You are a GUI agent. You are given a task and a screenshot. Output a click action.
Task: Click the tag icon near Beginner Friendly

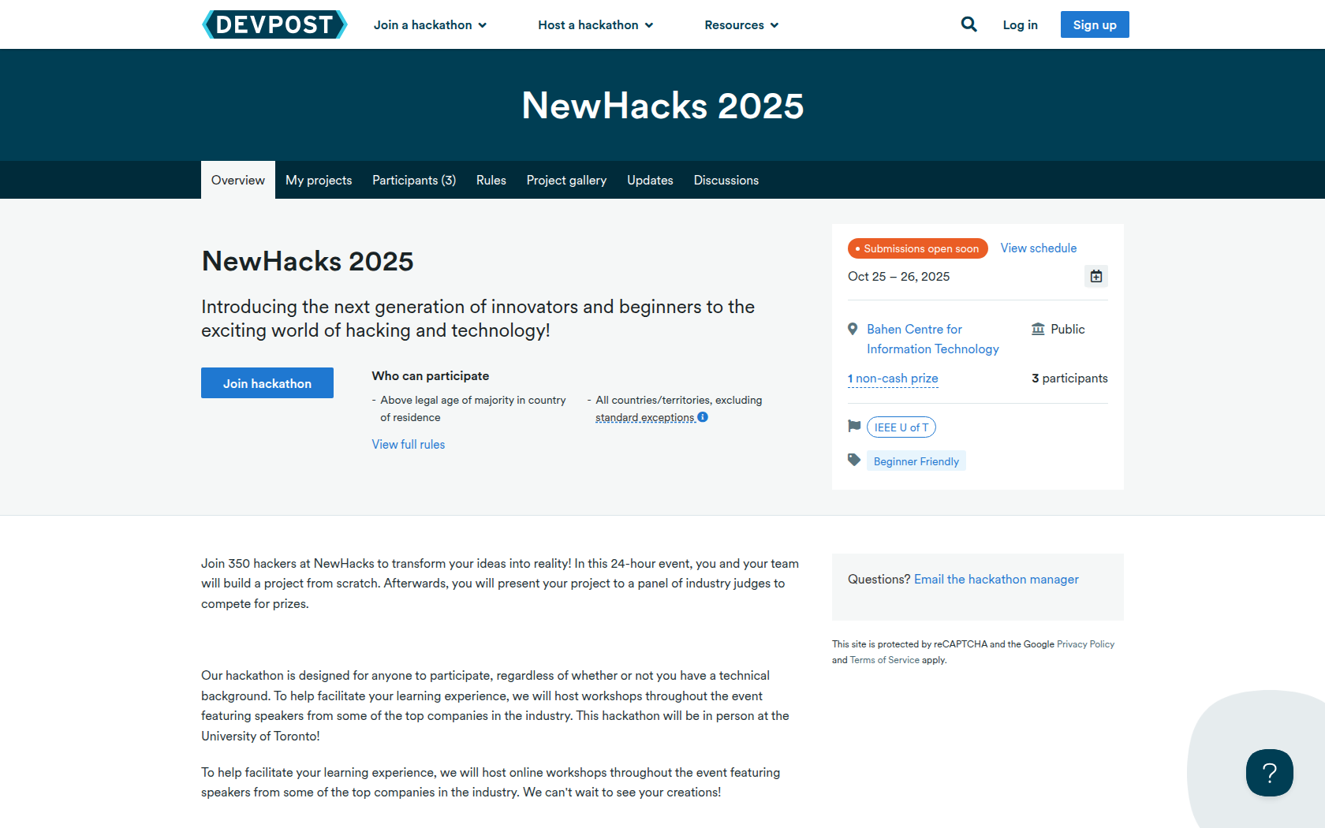pyautogui.click(x=853, y=460)
